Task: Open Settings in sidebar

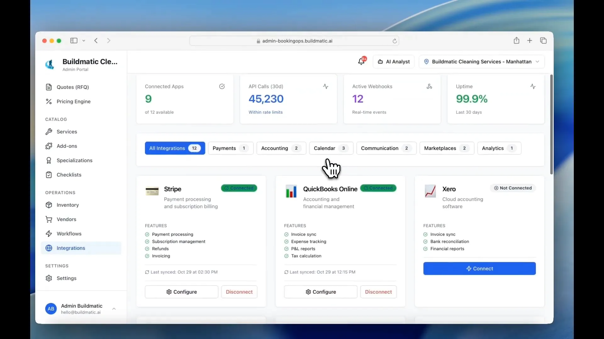Action: 81,278
